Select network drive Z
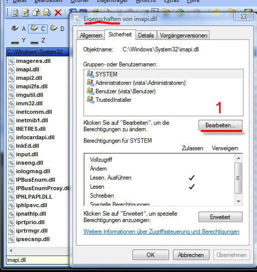This screenshot has width=257, height=272. [x=37, y=41]
